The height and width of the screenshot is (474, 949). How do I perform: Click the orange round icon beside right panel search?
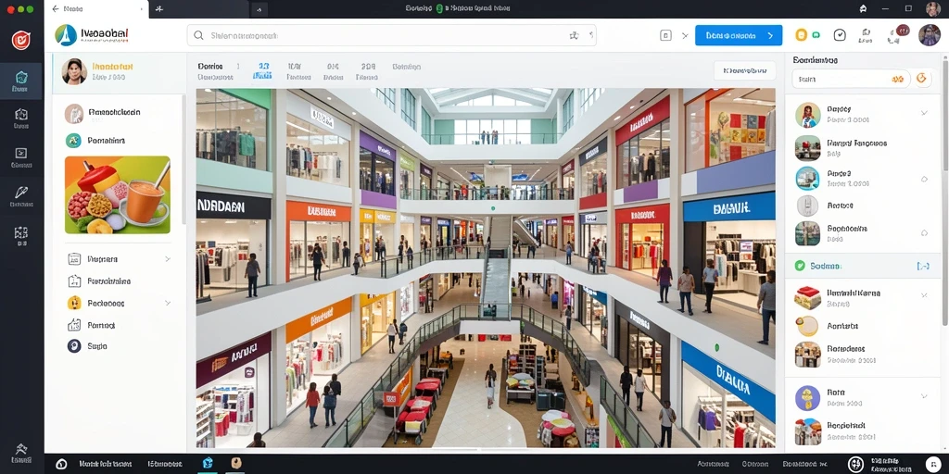tap(922, 78)
